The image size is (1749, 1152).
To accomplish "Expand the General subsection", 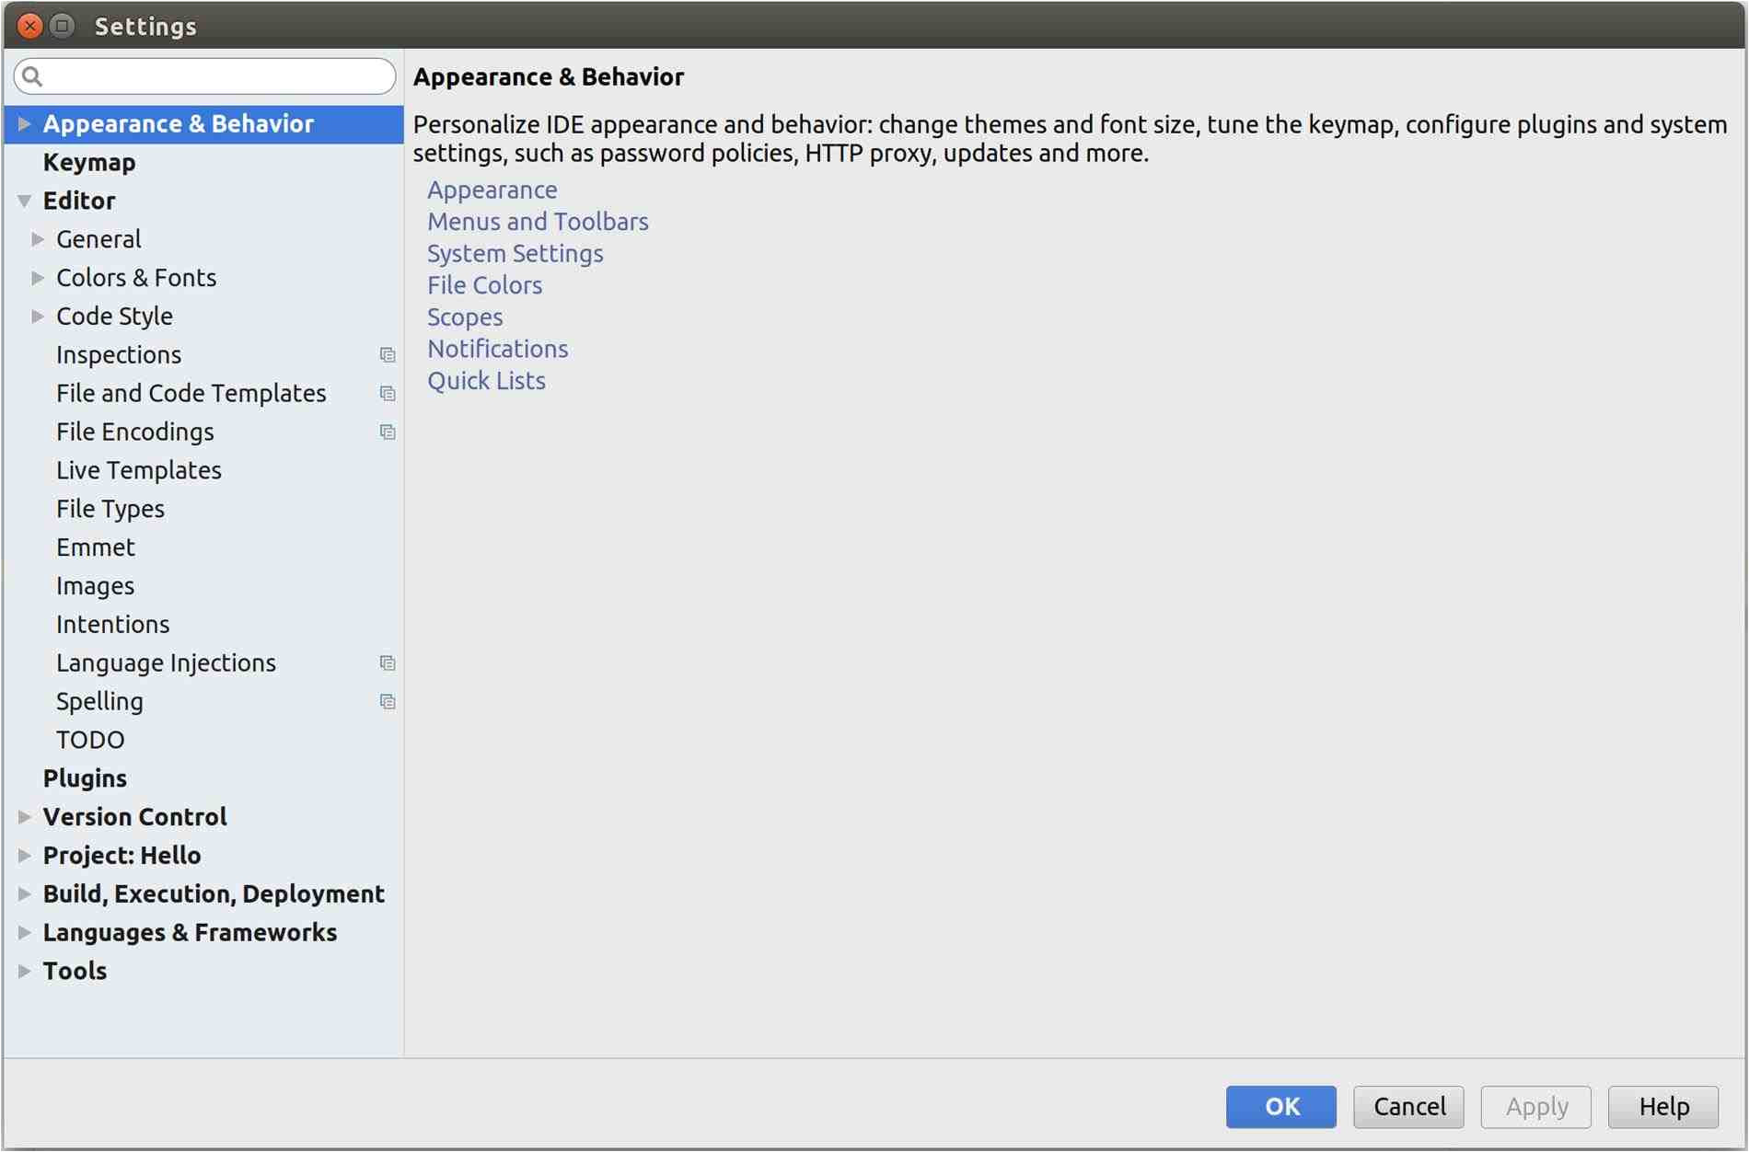I will coord(37,238).
